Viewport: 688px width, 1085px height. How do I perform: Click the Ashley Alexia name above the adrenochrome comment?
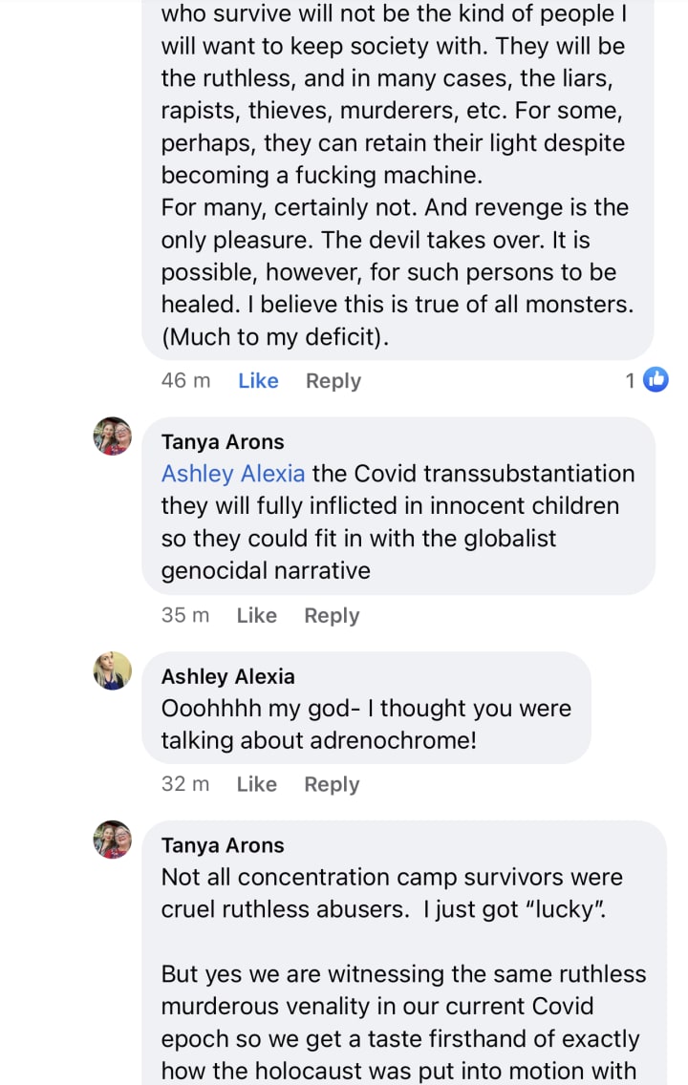click(x=227, y=677)
